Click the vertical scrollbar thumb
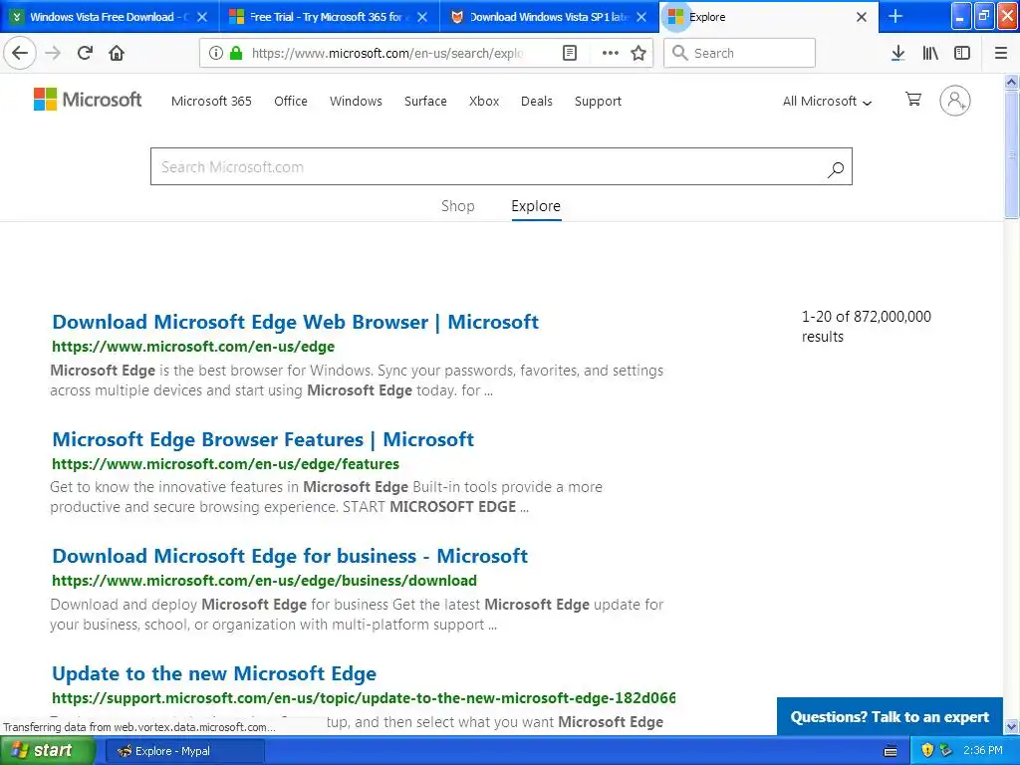The height and width of the screenshot is (765, 1020). click(1012, 154)
